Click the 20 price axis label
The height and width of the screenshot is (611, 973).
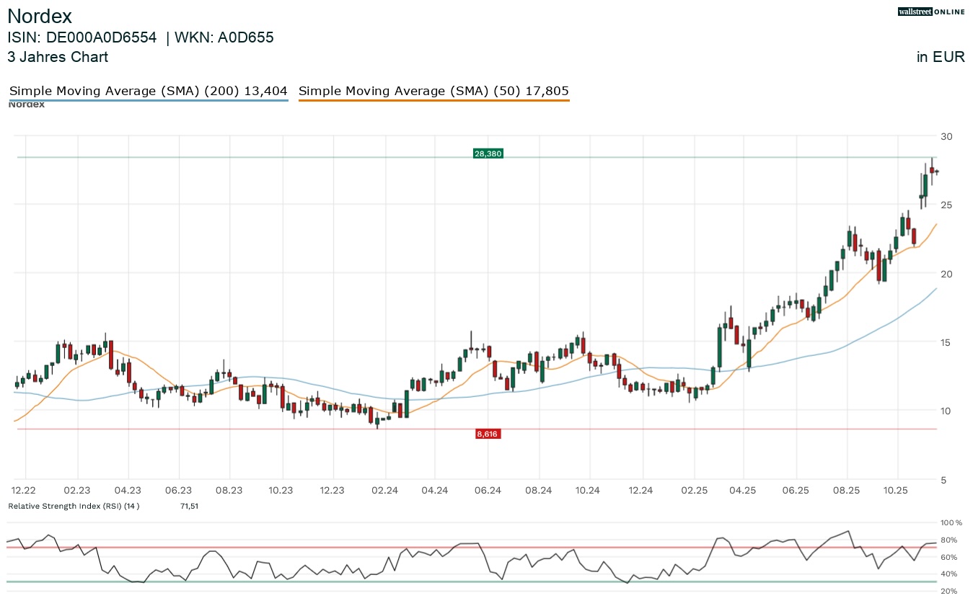coord(946,274)
